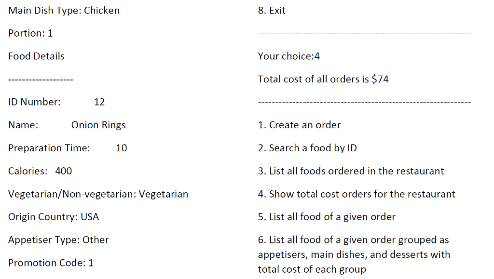494x279 pixels.
Task: Click the Preparation Time value 10
Action: click(122, 148)
